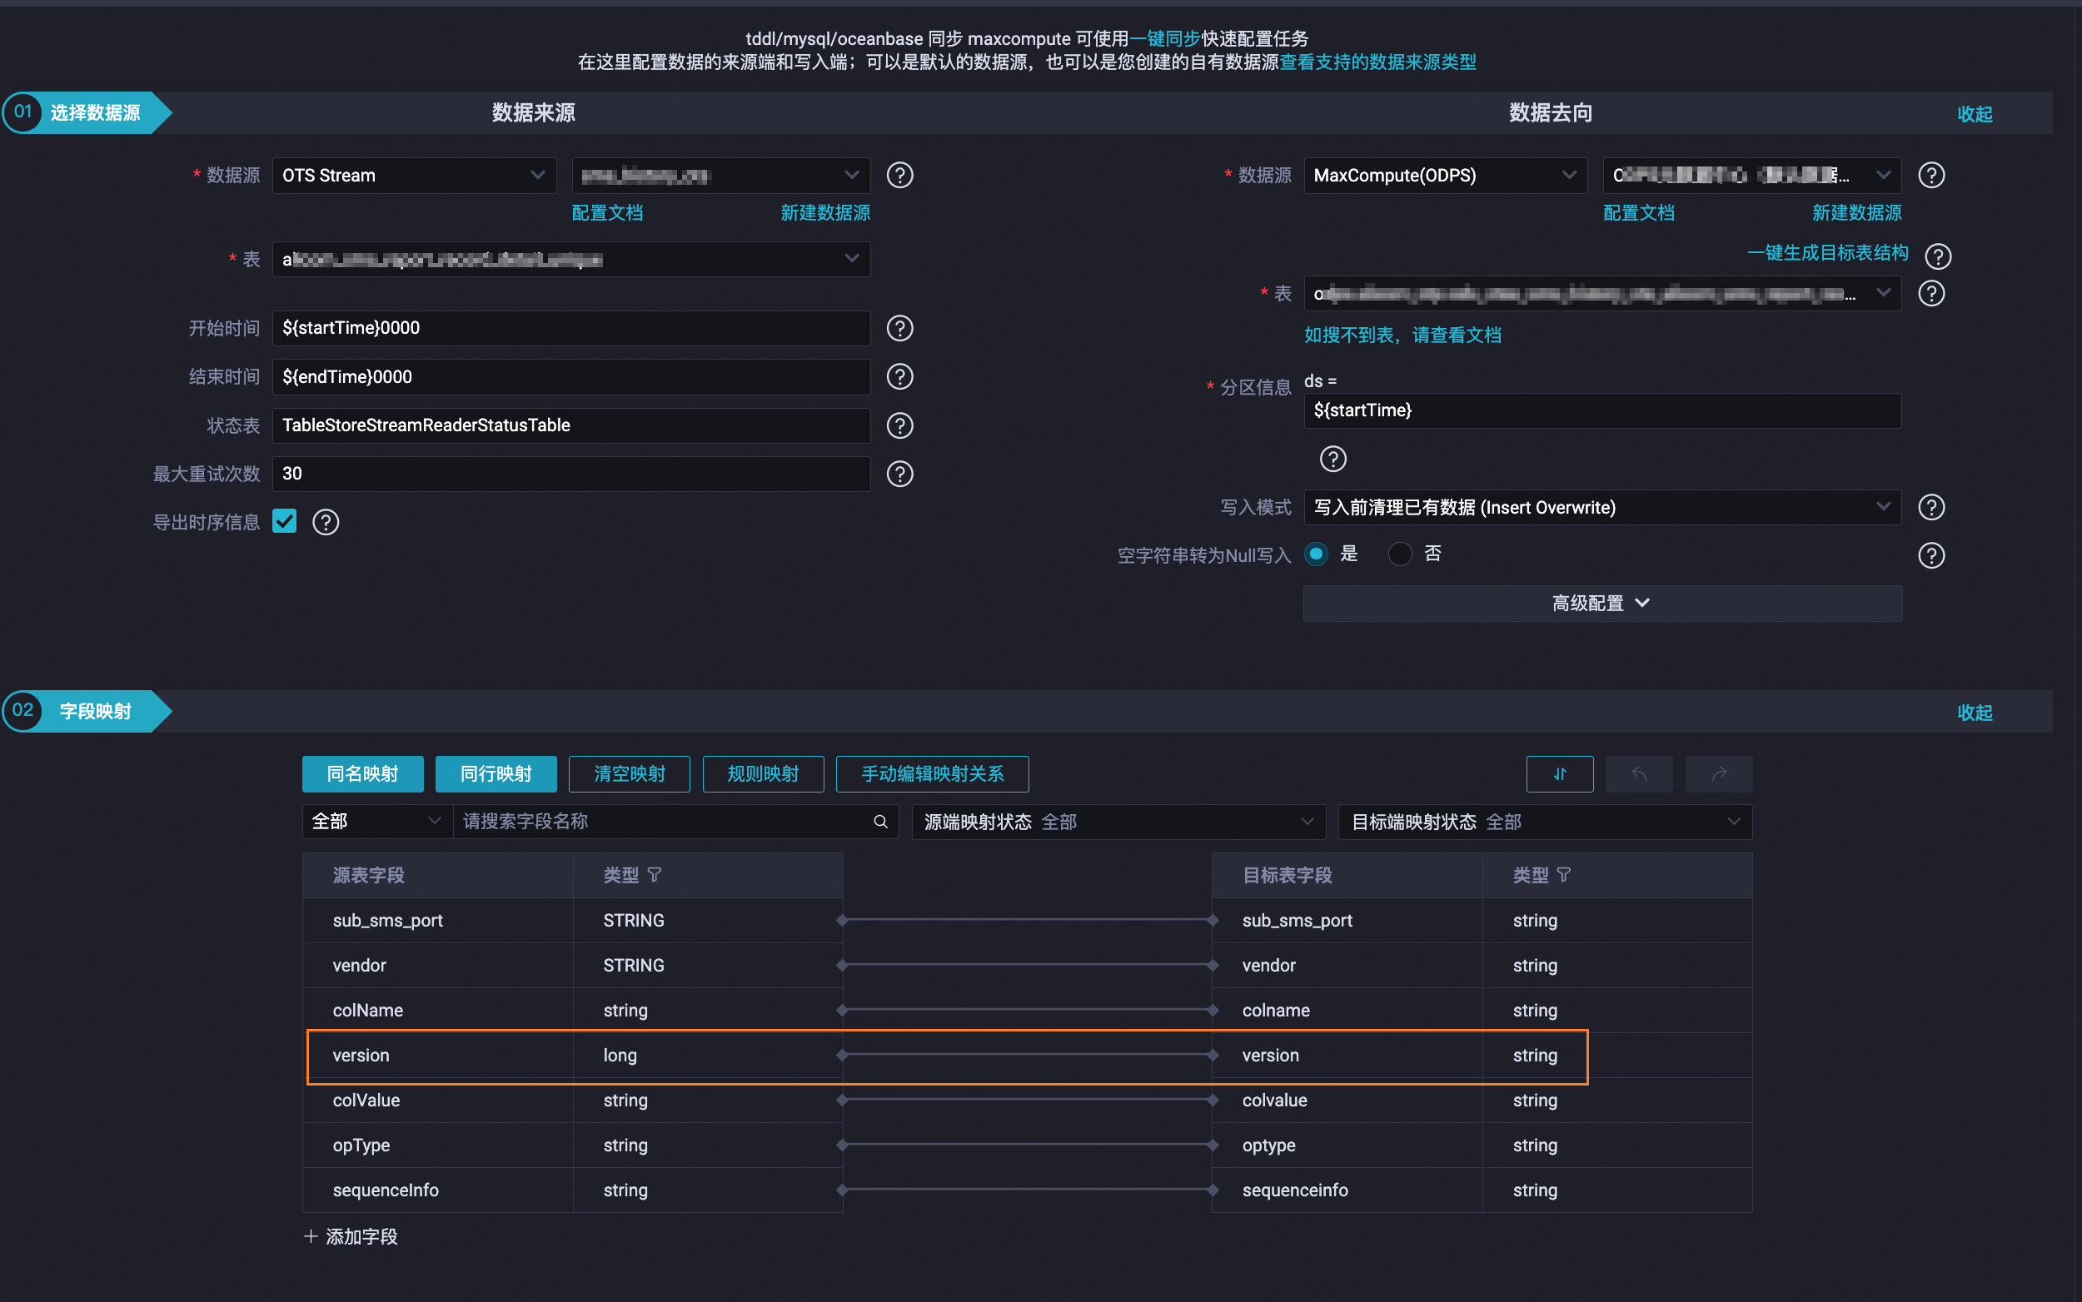The image size is (2082, 1302).
Task: Click 添加字段 to add a field
Action: pos(351,1235)
